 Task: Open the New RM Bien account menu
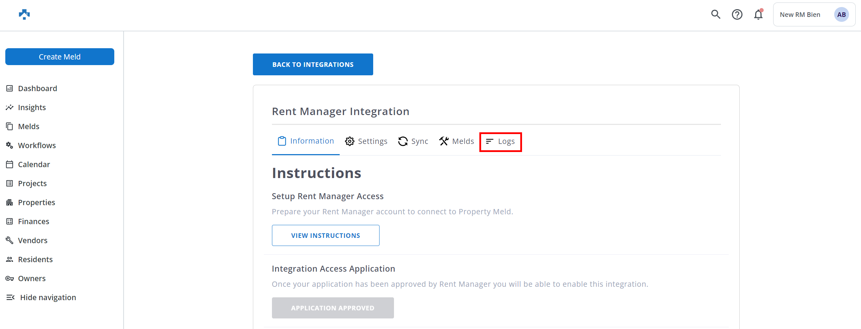pyautogui.click(x=800, y=14)
